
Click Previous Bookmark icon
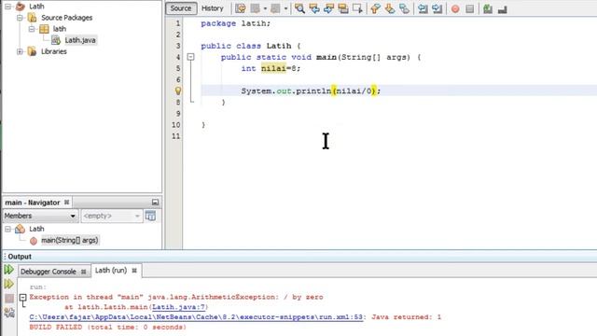coord(375,8)
